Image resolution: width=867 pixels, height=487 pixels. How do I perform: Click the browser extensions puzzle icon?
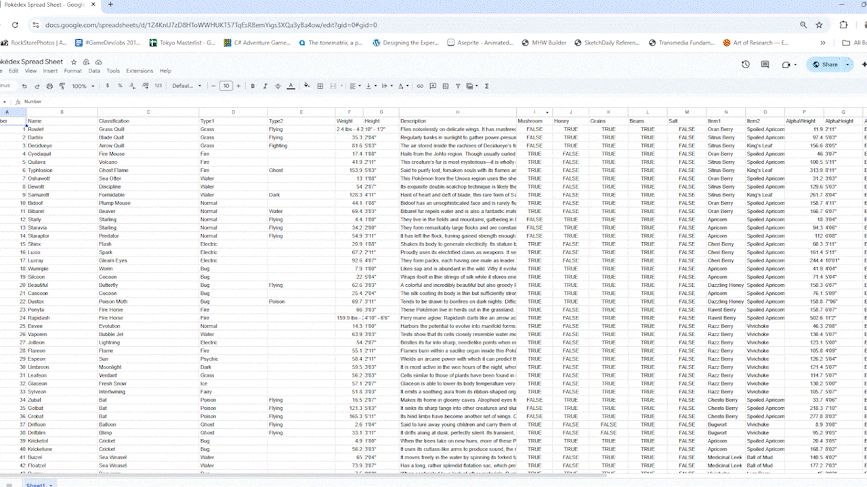tap(843, 25)
